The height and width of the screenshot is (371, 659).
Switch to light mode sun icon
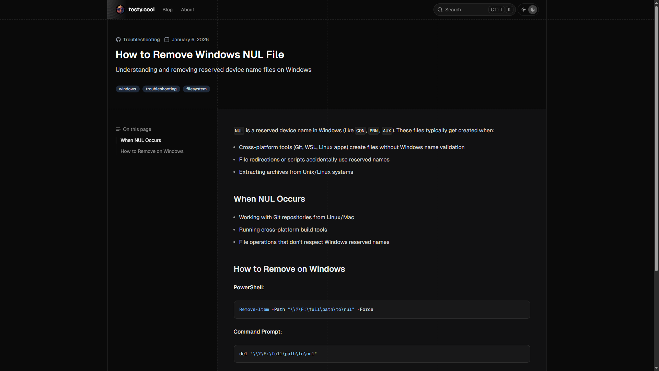pyautogui.click(x=524, y=10)
